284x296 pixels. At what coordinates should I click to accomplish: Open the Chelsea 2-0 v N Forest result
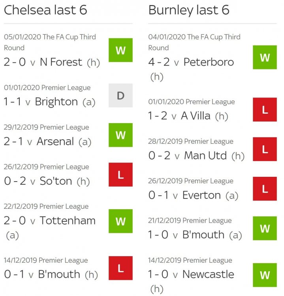[x=52, y=62]
